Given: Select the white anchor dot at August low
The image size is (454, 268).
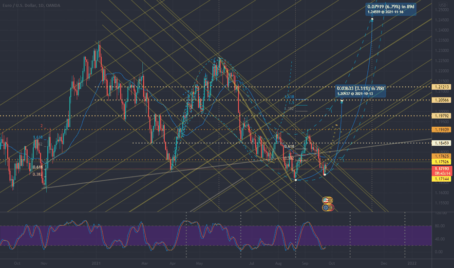Looking at the screenshot, I should (x=296, y=180).
